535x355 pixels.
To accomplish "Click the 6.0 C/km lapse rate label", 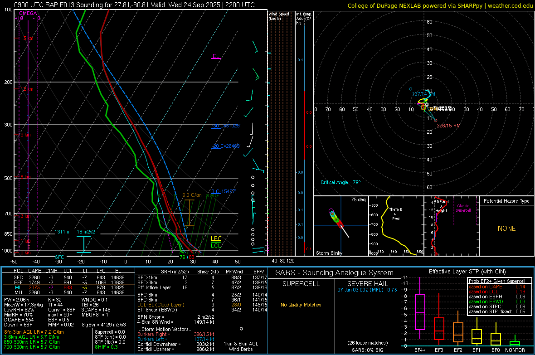I will coord(192,195).
